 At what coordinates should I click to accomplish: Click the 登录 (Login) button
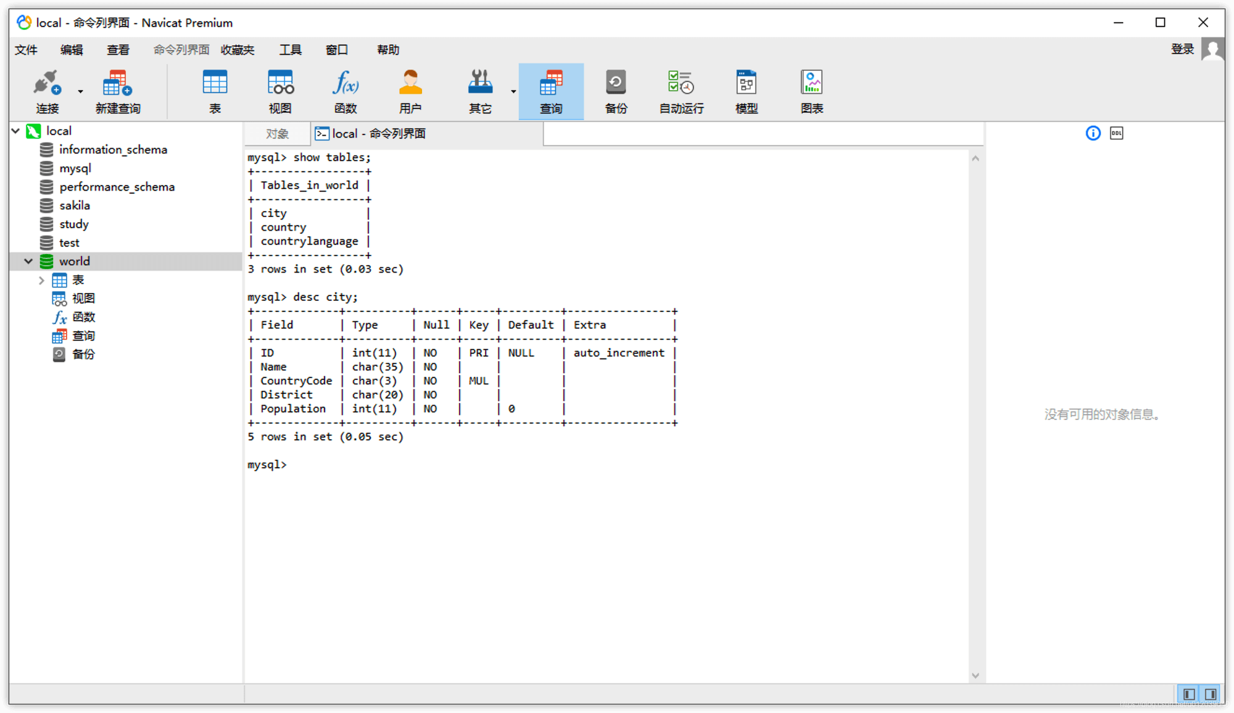click(x=1182, y=49)
